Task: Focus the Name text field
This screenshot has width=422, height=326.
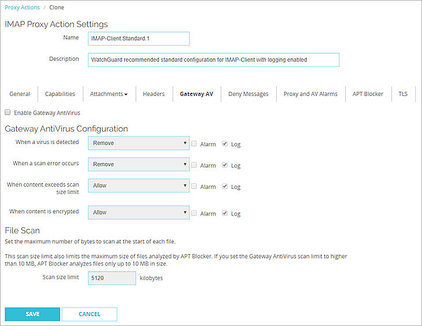Action: tap(139, 38)
